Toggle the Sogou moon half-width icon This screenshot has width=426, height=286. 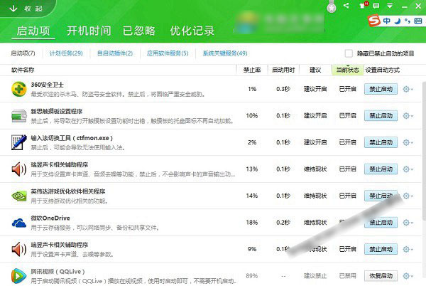tap(398, 21)
